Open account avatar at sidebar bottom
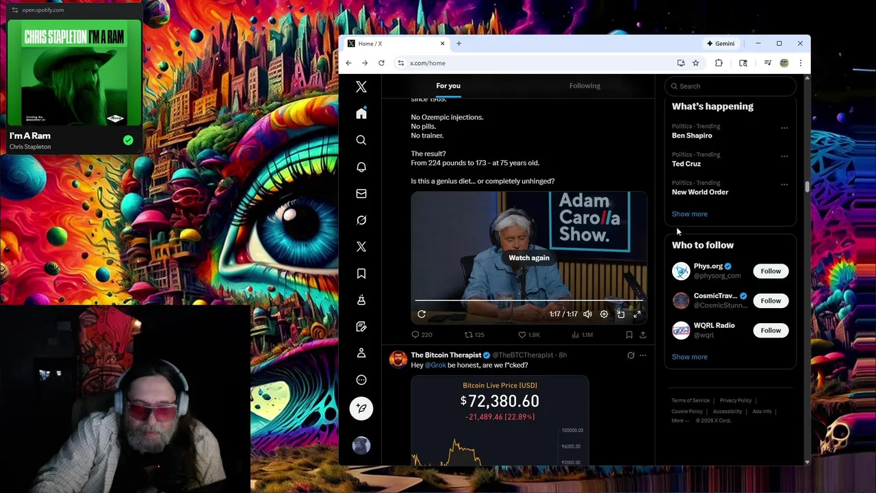This screenshot has height=493, width=876. (x=361, y=446)
